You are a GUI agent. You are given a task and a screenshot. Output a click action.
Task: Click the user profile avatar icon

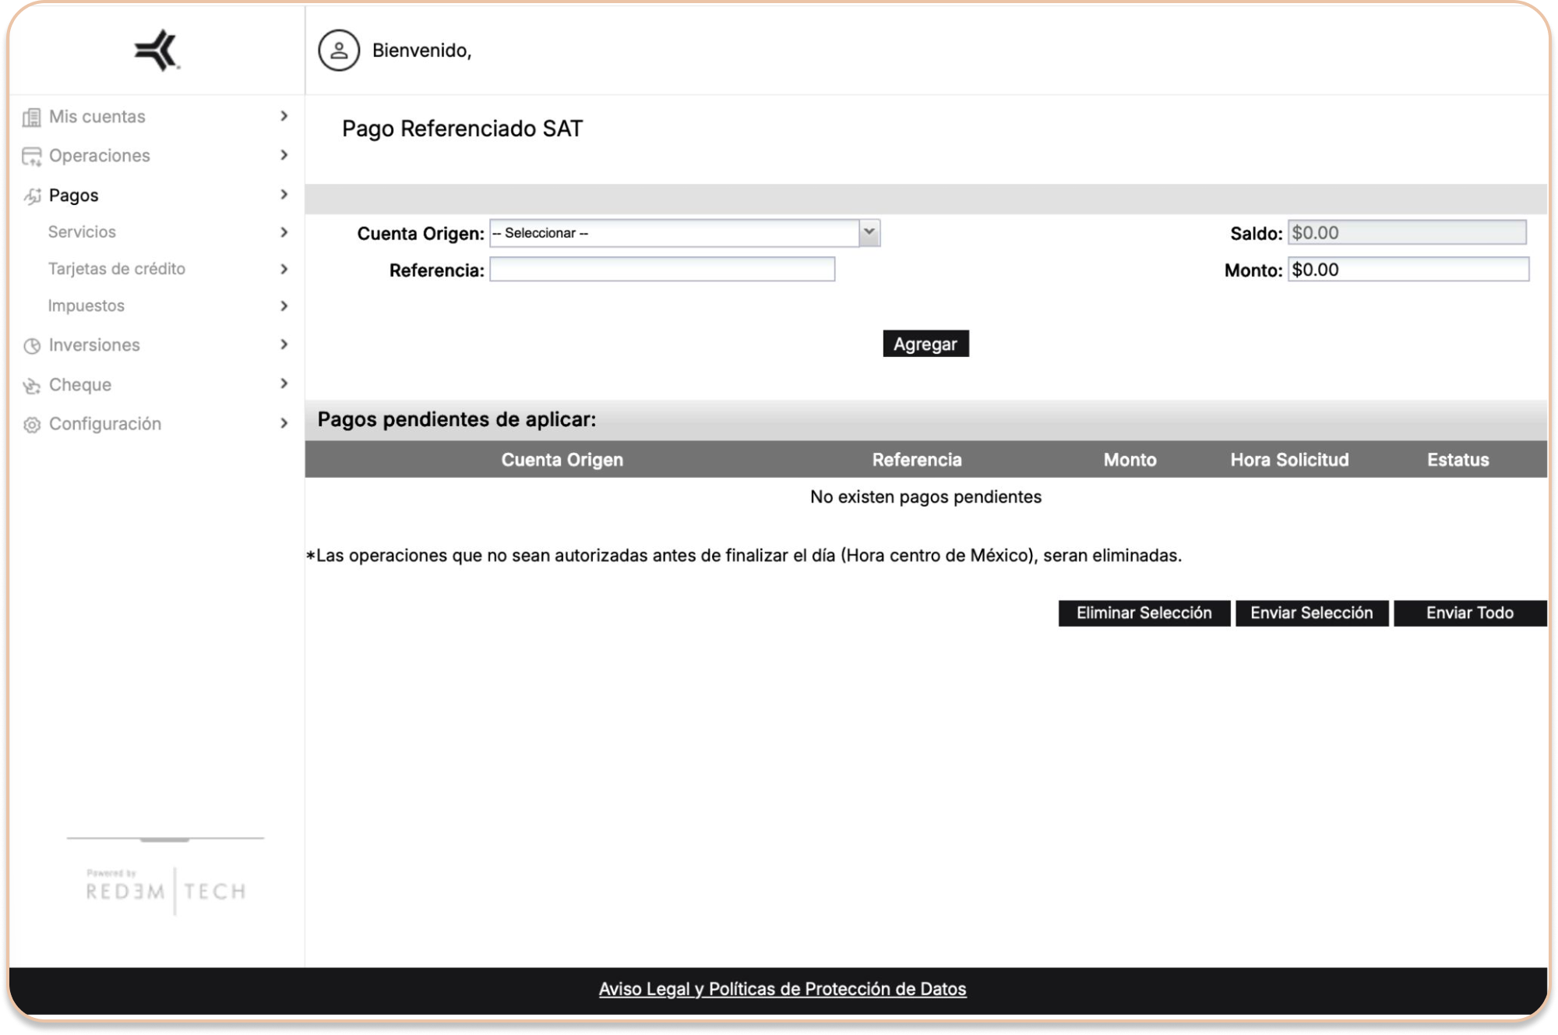click(x=339, y=51)
